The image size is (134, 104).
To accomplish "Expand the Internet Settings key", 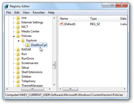I will (14, 23).
